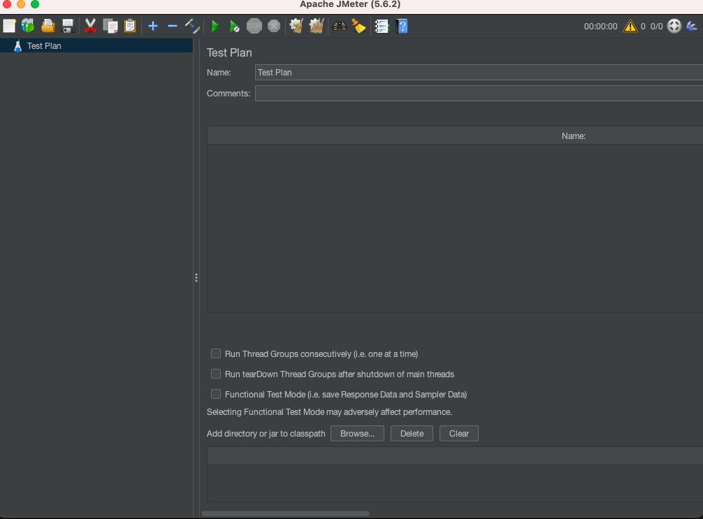Click the Shutdown gray X icon
This screenshot has width=703, height=519.
274,26
